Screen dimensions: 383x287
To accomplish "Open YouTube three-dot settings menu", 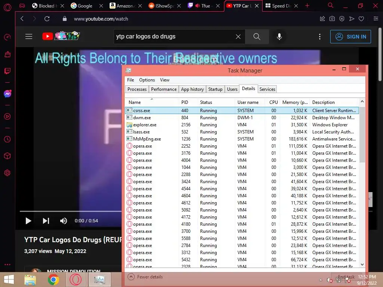I will 319,37.
